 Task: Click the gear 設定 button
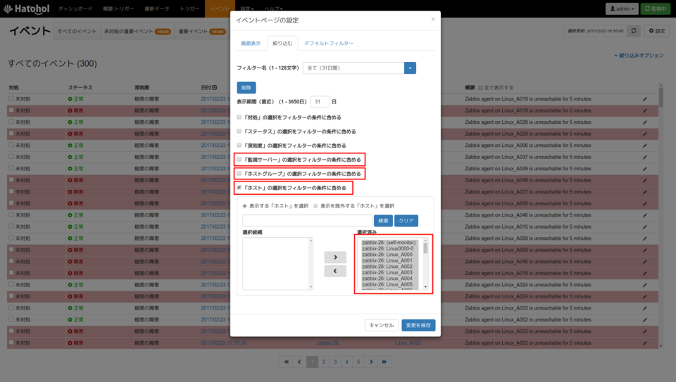coord(656,31)
